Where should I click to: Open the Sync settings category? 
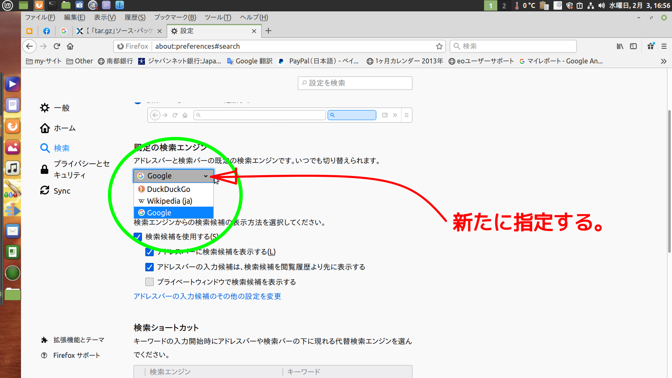coord(55,191)
